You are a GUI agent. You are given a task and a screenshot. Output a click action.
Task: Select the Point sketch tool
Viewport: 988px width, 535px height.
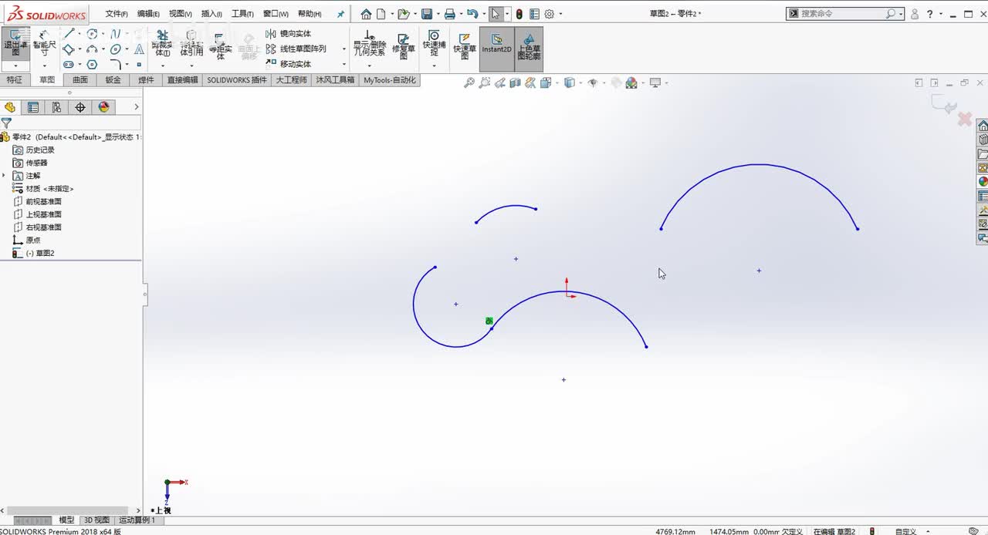click(x=139, y=65)
